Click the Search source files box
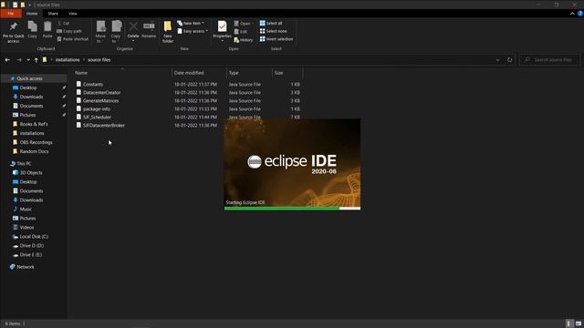Viewport: 584px width, 328px height. (x=549, y=60)
